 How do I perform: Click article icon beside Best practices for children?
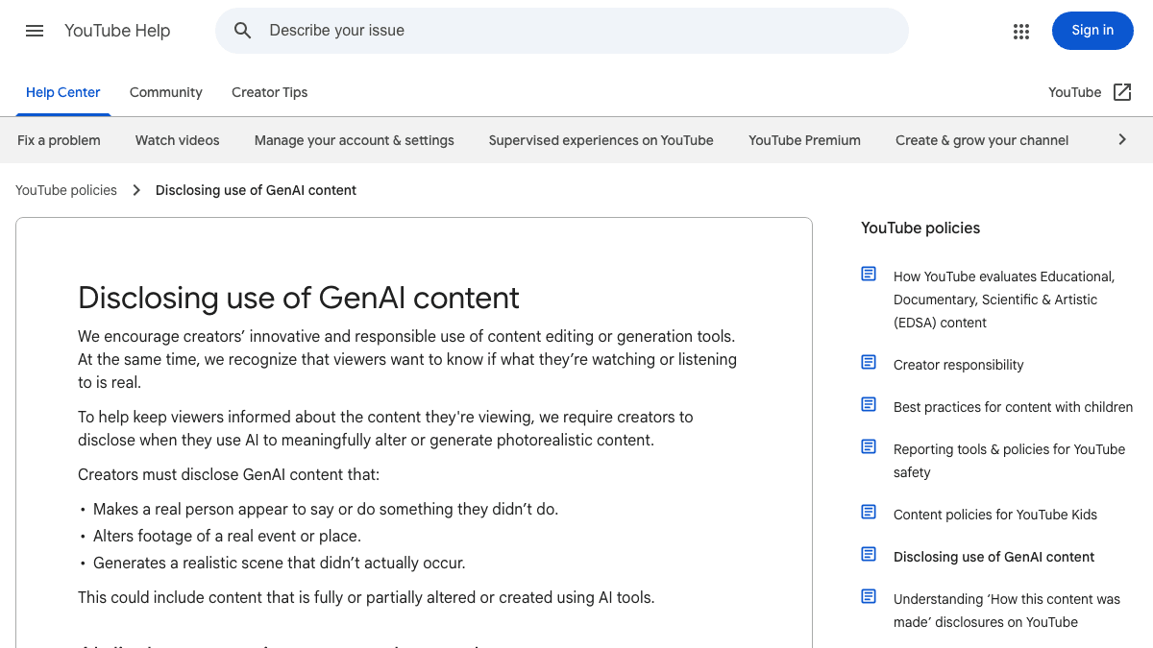tap(869, 405)
